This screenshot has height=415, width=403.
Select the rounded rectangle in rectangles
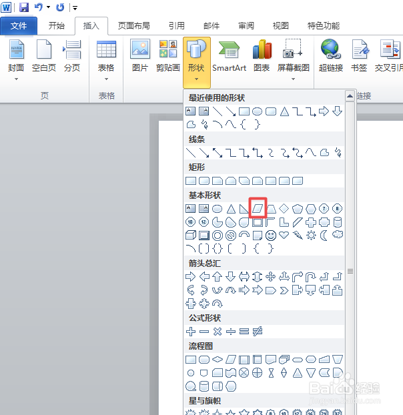pyautogui.click(x=204, y=181)
